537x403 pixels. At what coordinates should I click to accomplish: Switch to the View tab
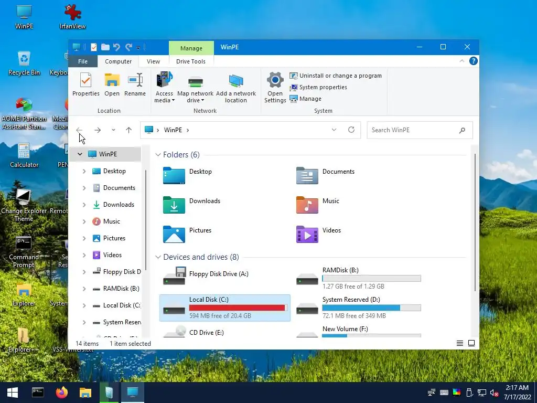pyautogui.click(x=153, y=61)
